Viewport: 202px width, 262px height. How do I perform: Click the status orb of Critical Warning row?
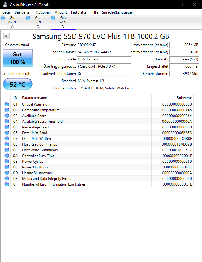(7, 104)
